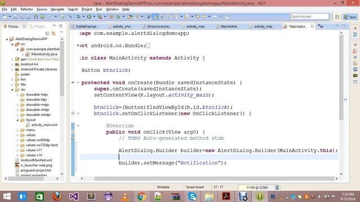Click the Open Type folder icon in the toolbar

coord(130,17)
